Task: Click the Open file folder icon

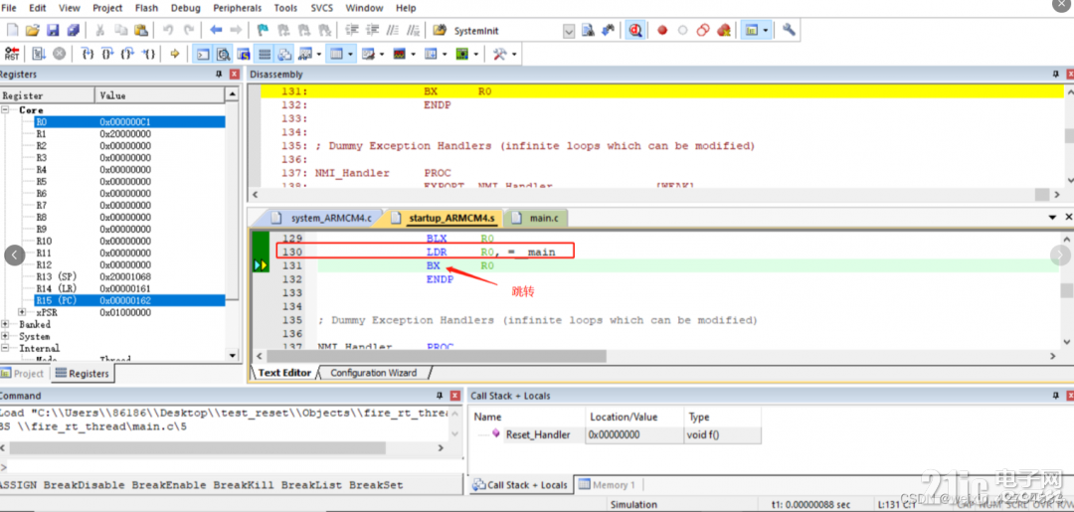Action: pyautogui.click(x=32, y=30)
